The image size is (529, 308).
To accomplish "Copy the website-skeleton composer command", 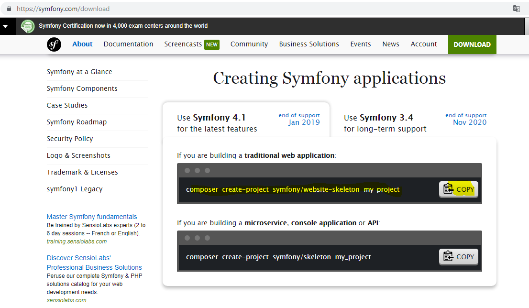I will 458,189.
